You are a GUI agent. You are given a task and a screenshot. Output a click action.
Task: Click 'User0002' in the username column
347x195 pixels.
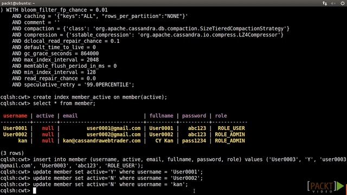point(15,134)
